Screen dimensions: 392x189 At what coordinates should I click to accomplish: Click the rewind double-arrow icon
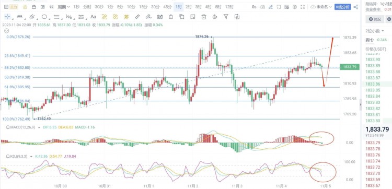[x=52, y=7]
